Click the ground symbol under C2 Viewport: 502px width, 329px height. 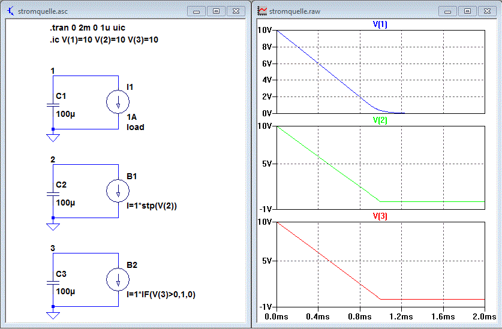53,227
